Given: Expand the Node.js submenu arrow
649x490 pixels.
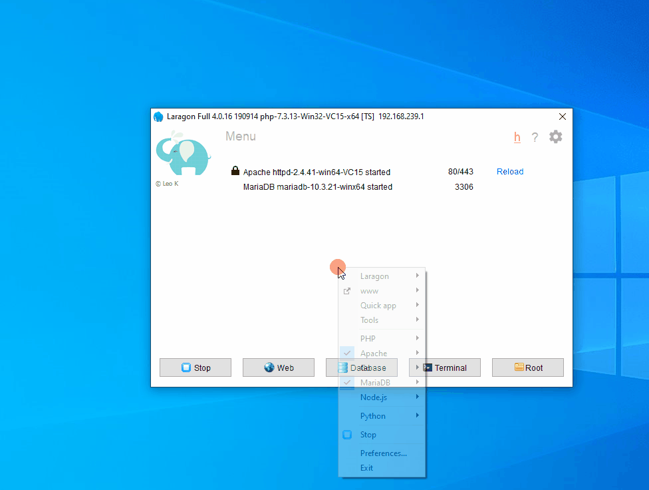Looking at the screenshot, I should 417,397.
